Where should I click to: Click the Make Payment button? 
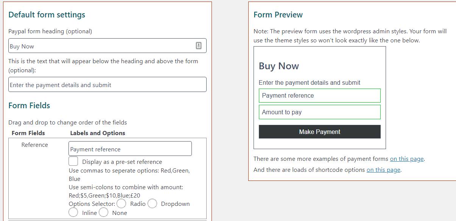click(x=320, y=132)
